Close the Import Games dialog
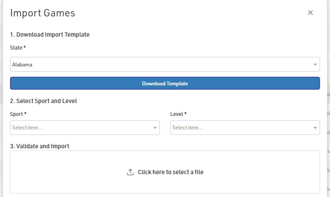This screenshot has width=330, height=197. pyautogui.click(x=311, y=13)
